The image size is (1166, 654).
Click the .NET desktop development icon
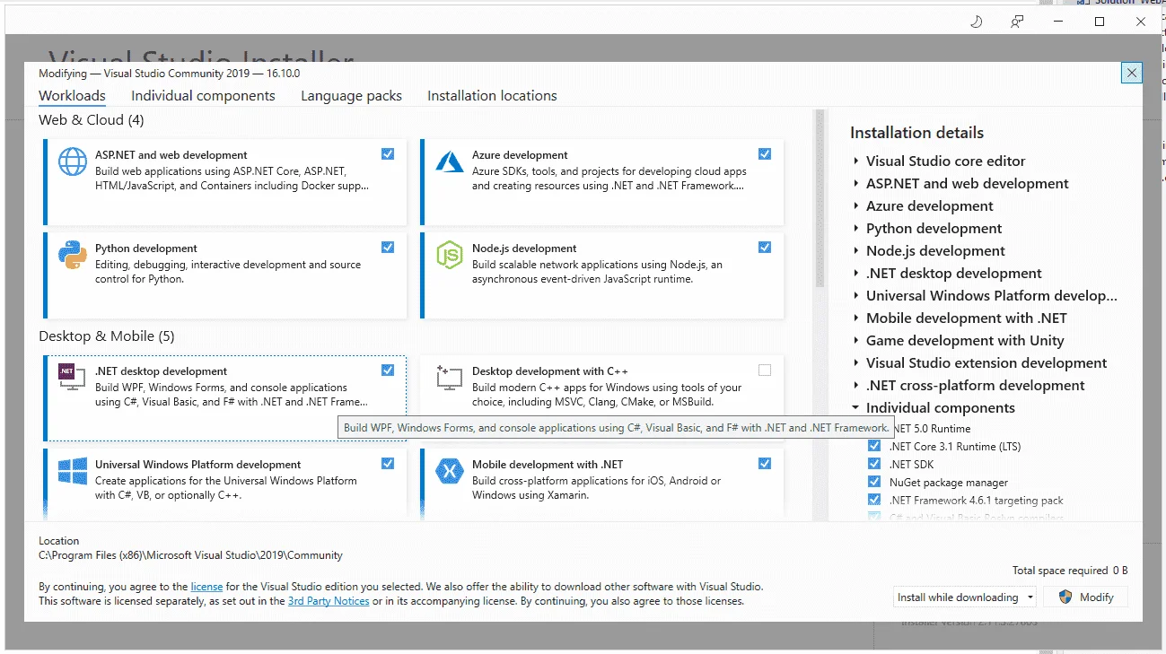[x=72, y=377]
